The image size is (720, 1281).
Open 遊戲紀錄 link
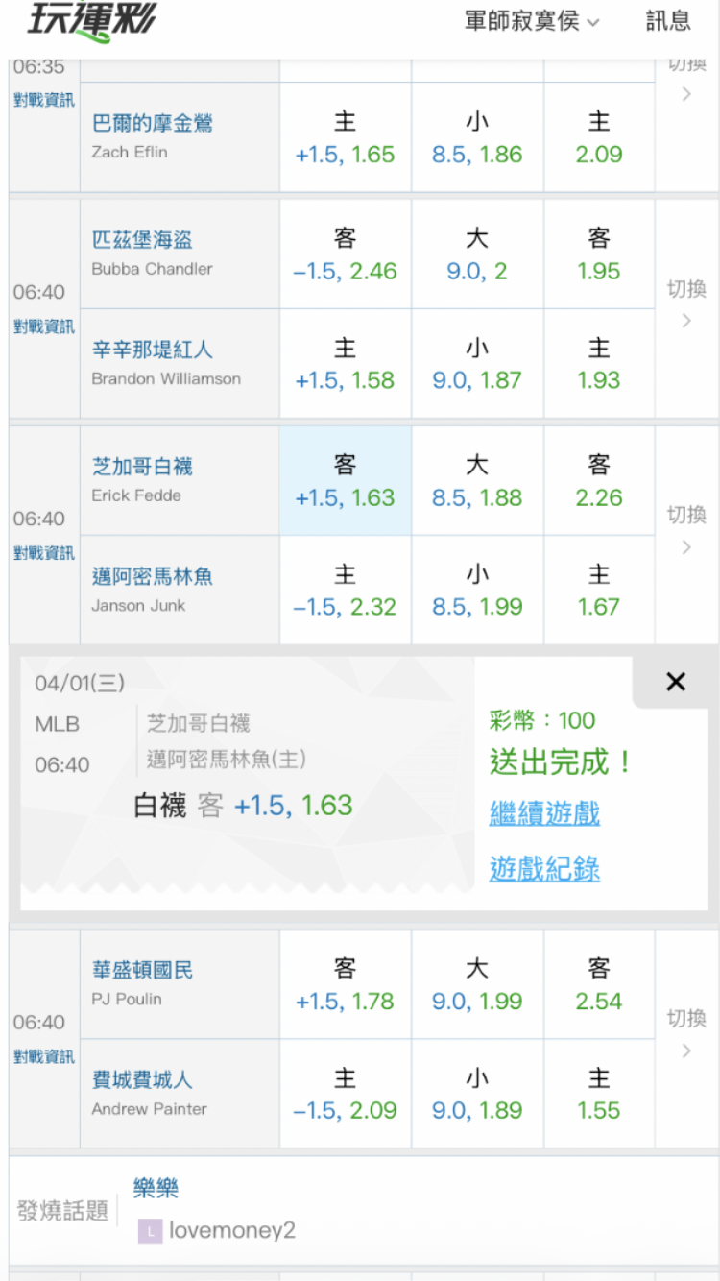tap(544, 869)
